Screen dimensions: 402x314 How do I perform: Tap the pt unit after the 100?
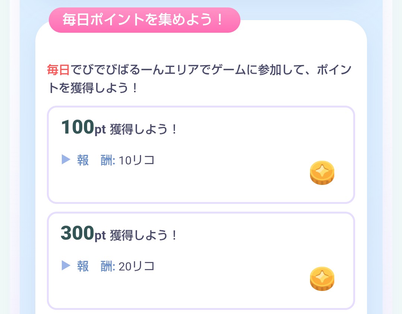point(100,130)
